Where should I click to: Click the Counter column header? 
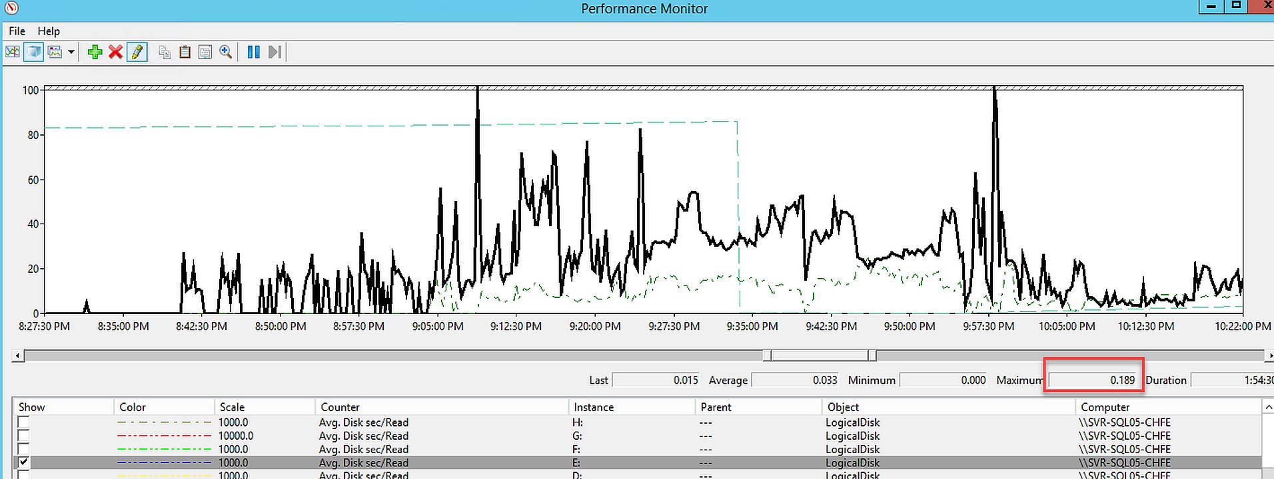442,407
